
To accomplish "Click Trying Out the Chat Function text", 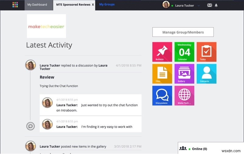I will pos(59,86).
